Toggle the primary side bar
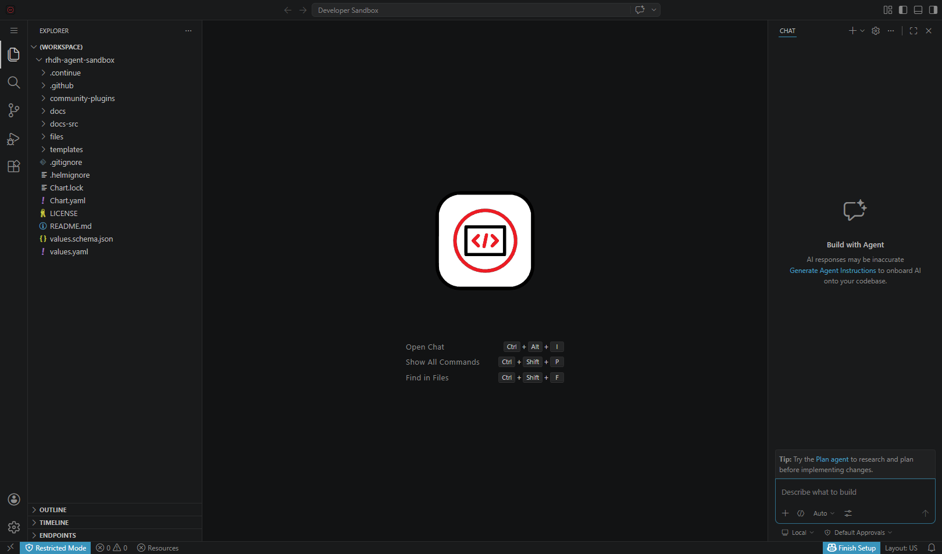Image resolution: width=942 pixels, height=554 pixels. 903,10
